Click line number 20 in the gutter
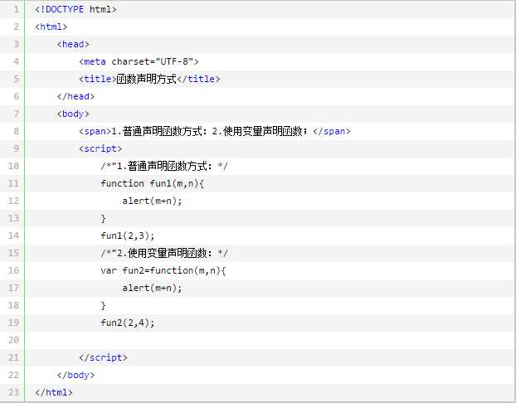This screenshot has height=403, width=516. pos(13,340)
